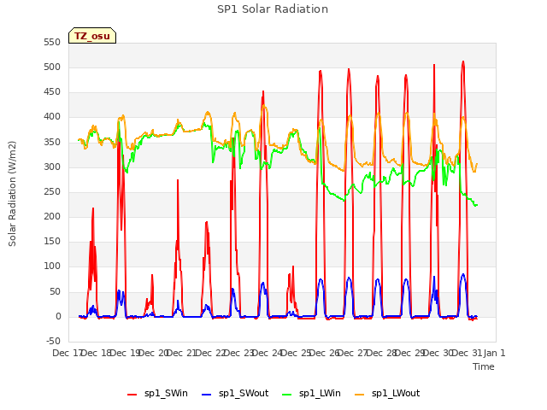
Task: Click the Solar Radiation (W/m2) axis label
Action: coord(12,194)
